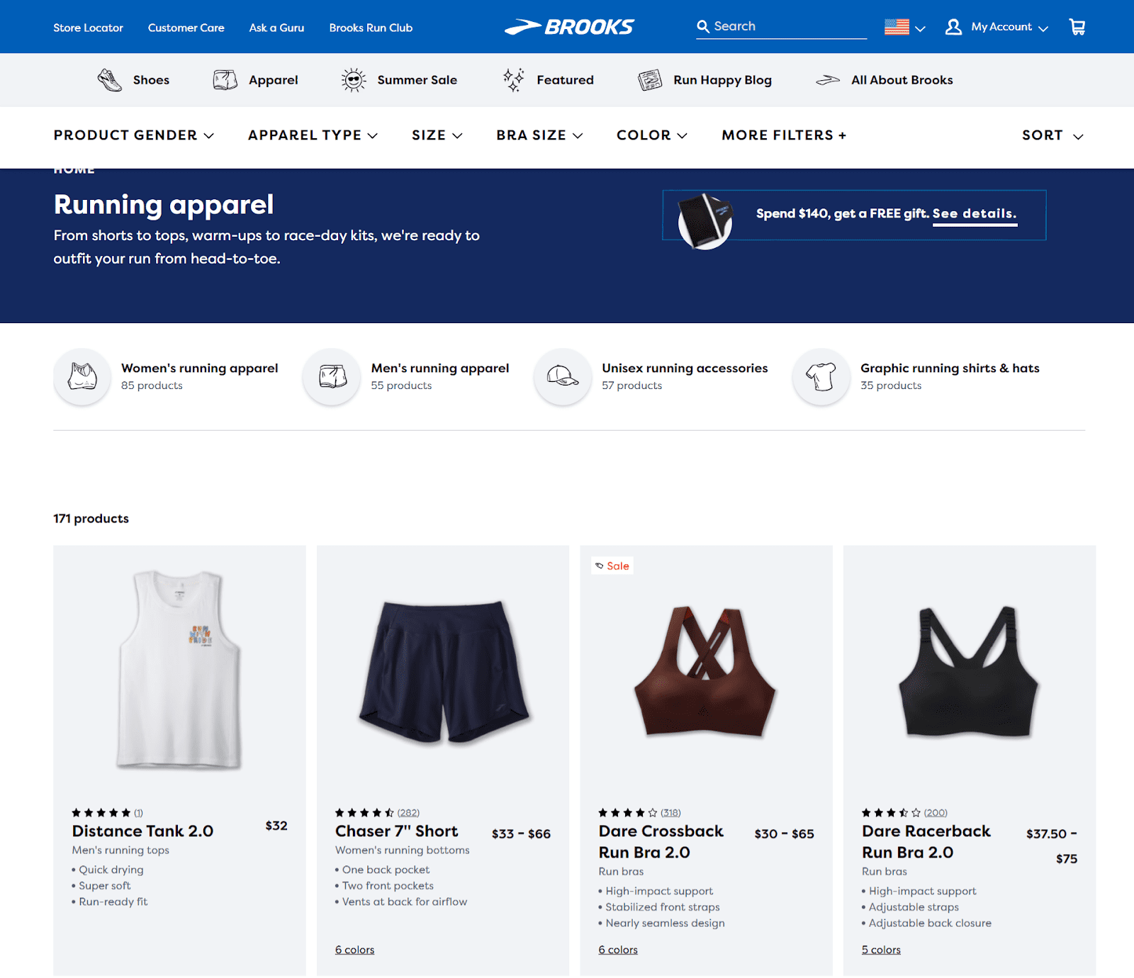Click the search input field

coord(780,26)
